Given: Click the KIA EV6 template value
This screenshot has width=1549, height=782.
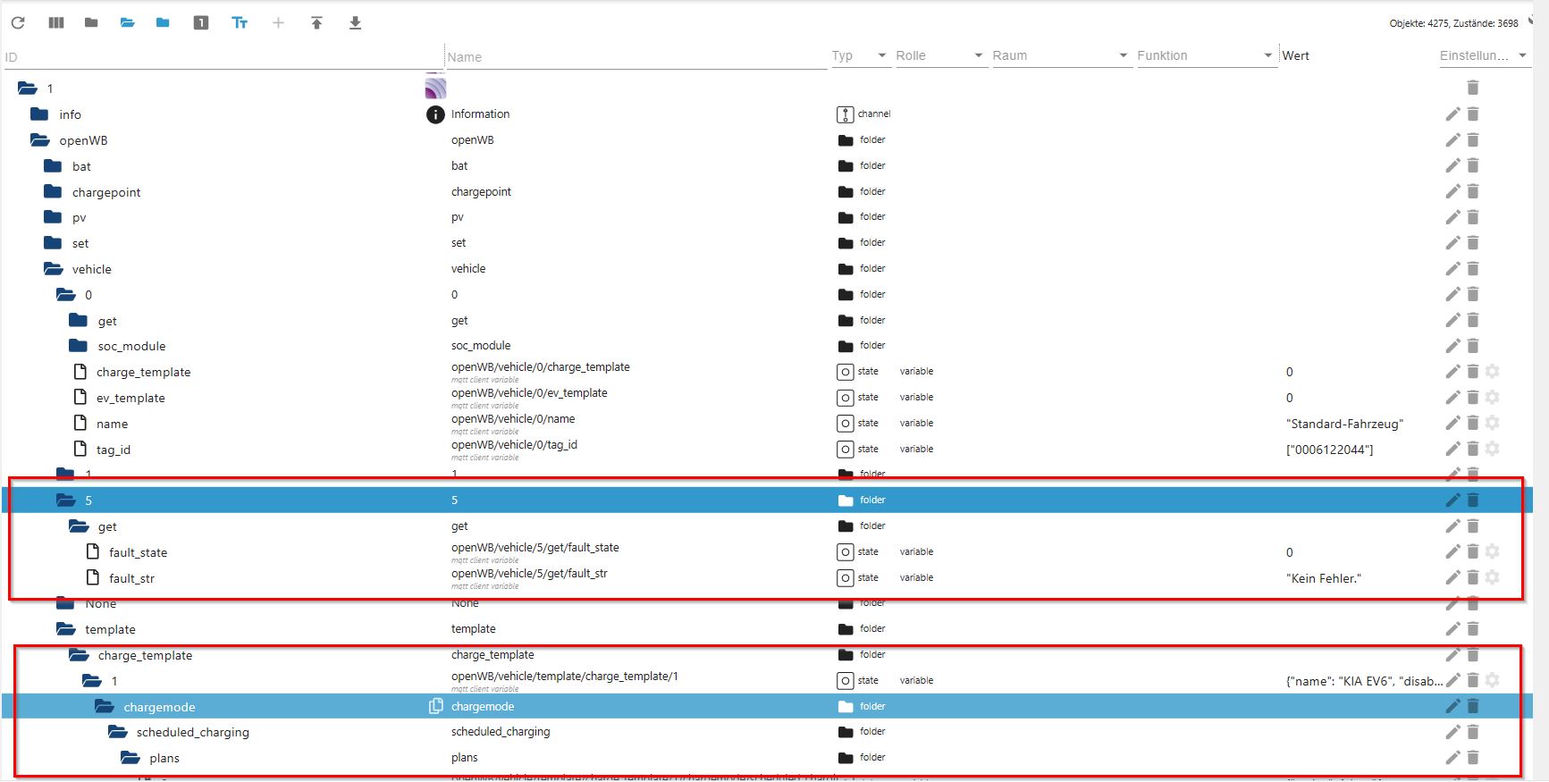Looking at the screenshot, I should coord(1364,681).
